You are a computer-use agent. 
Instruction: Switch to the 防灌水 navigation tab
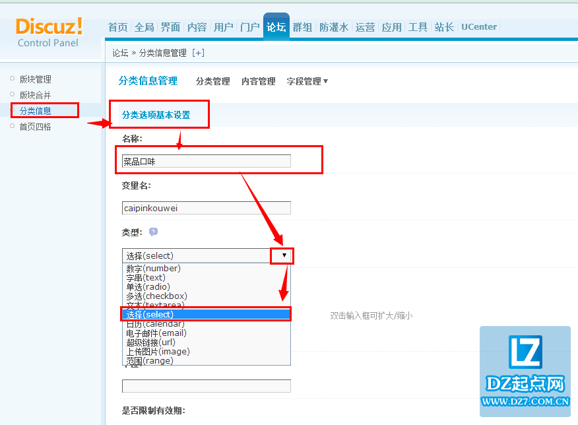pos(334,27)
